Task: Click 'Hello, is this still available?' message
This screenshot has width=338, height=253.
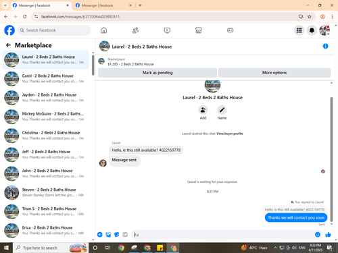Action: (x=146, y=150)
